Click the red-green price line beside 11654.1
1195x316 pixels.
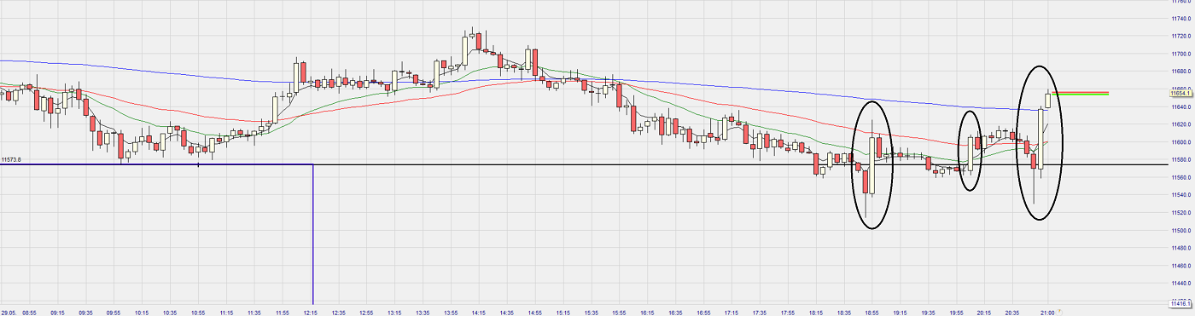[x=1080, y=93]
